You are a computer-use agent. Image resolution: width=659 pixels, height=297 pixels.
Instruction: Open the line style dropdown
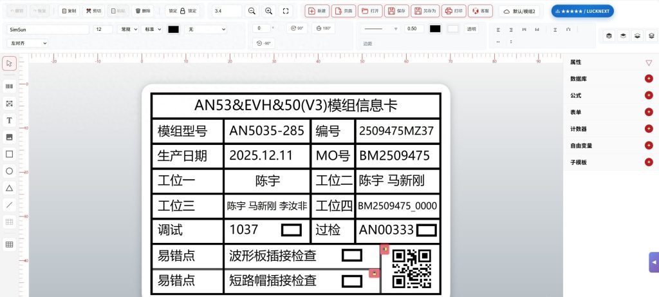[380, 29]
